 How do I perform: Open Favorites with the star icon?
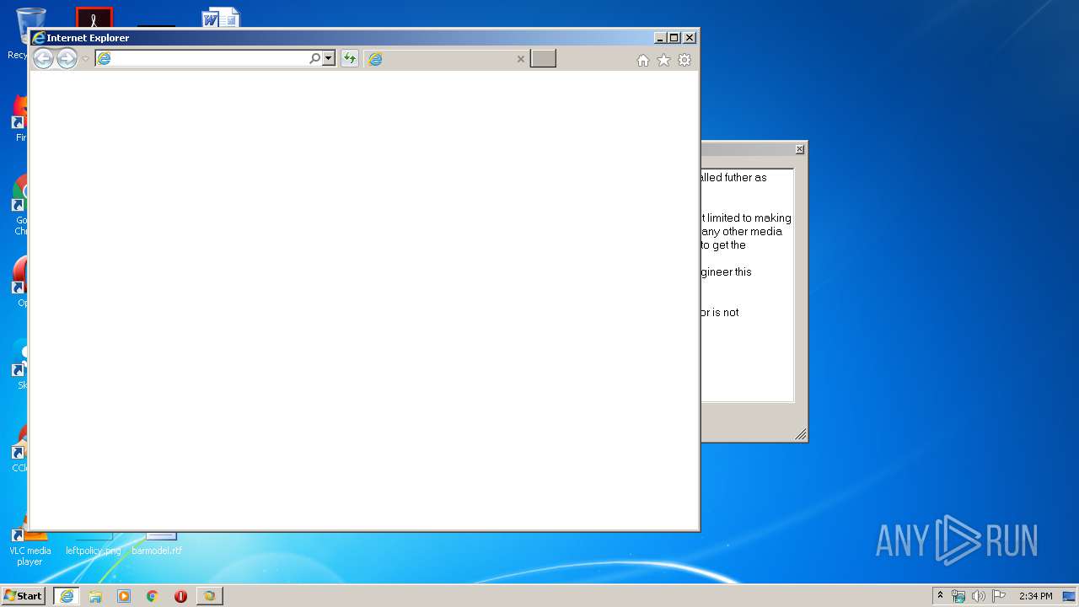coord(663,60)
